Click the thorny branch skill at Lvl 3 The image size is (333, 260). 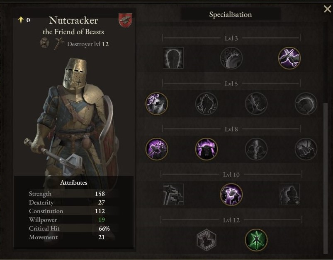point(231,58)
